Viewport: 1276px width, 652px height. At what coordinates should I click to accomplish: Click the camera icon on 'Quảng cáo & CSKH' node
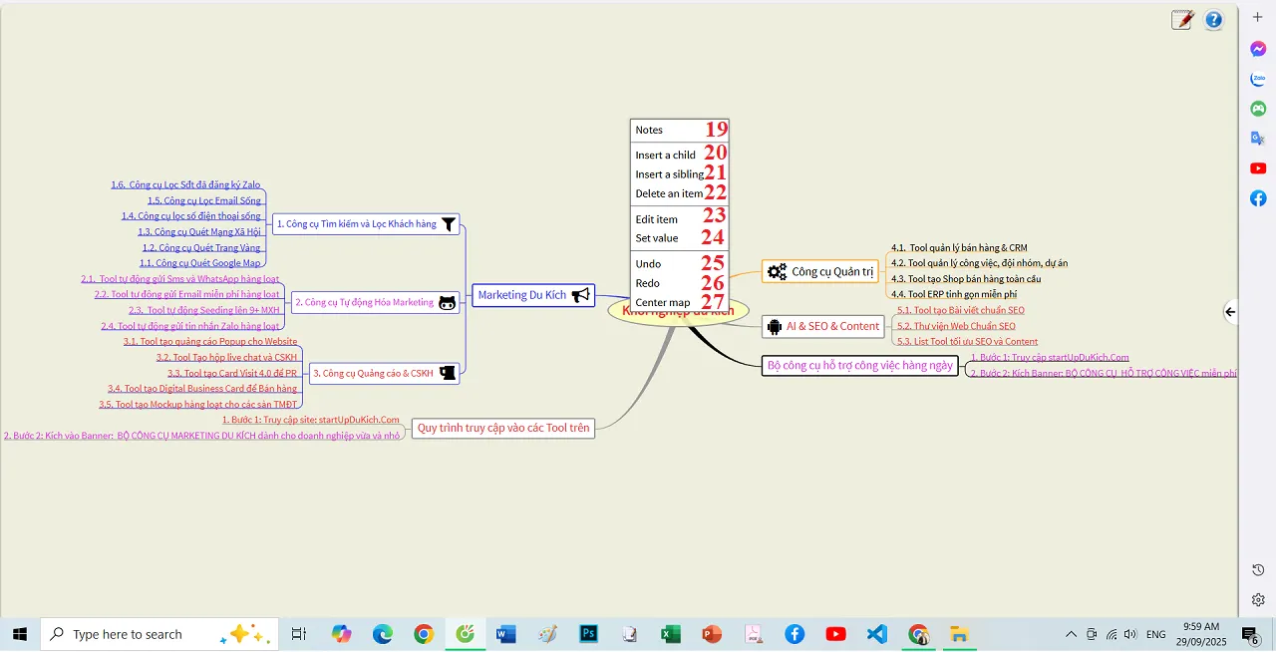coord(447,373)
